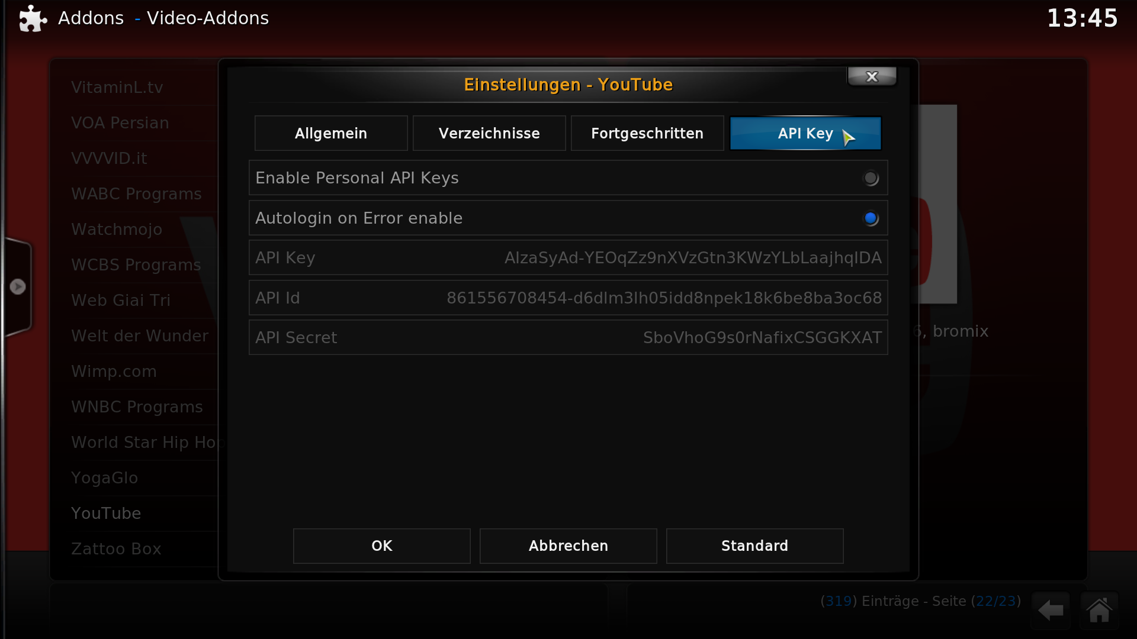The width and height of the screenshot is (1137, 639).
Task: Toggle Enable Personal API Keys
Action: point(568,177)
